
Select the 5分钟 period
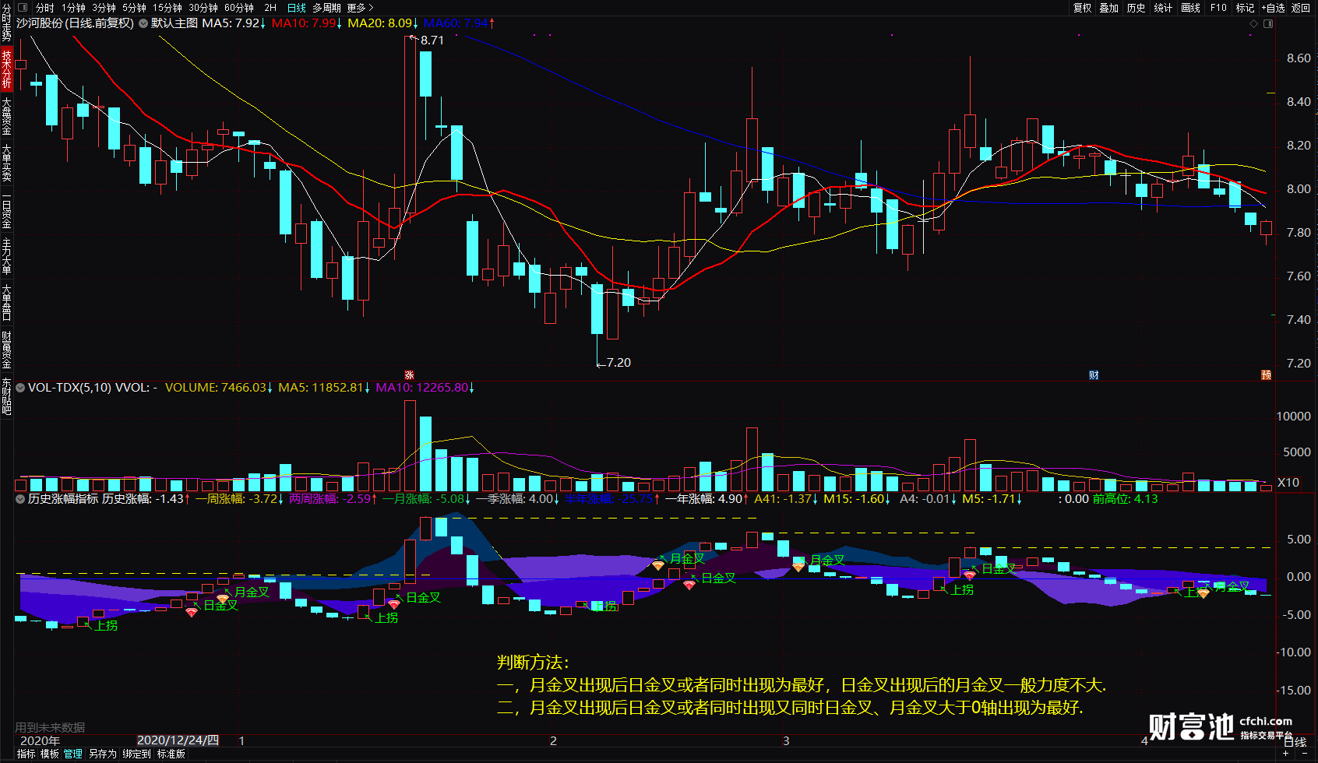pyautogui.click(x=134, y=8)
